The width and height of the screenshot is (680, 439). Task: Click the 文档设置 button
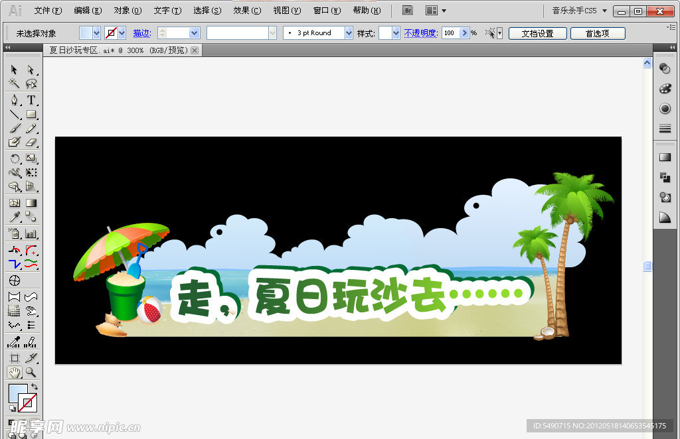pos(539,32)
